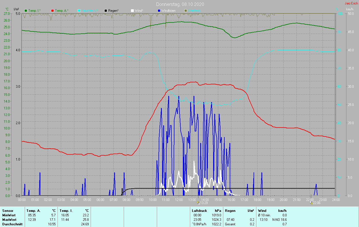Click the Jarz Erich label

click(351, 3)
